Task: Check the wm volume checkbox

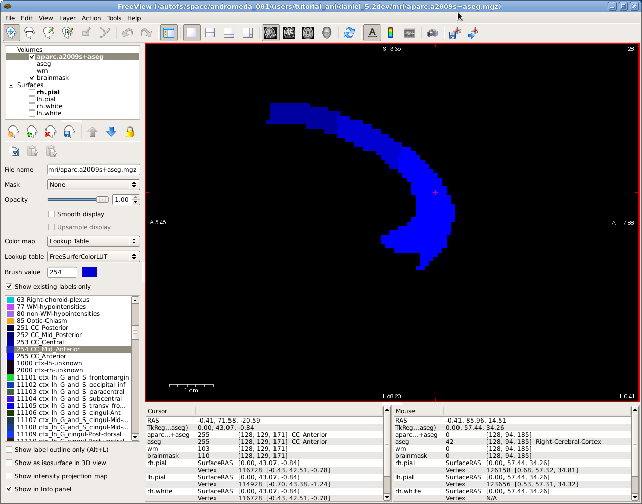Action: tap(32, 71)
